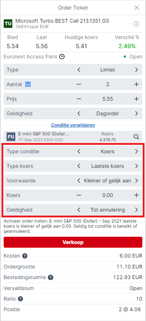This screenshot has width=146, height=321.
Task: Switch order Type to next option
Action: [x=137, y=70]
